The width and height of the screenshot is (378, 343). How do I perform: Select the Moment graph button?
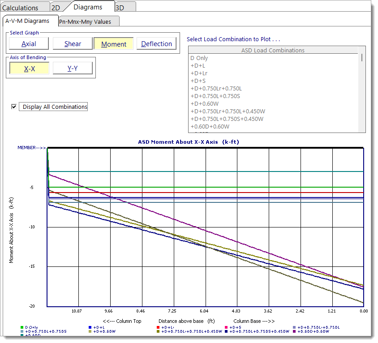click(x=114, y=44)
